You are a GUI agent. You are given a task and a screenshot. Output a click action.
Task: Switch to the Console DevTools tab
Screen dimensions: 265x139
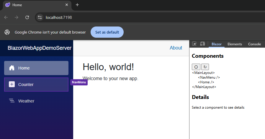[254, 44]
